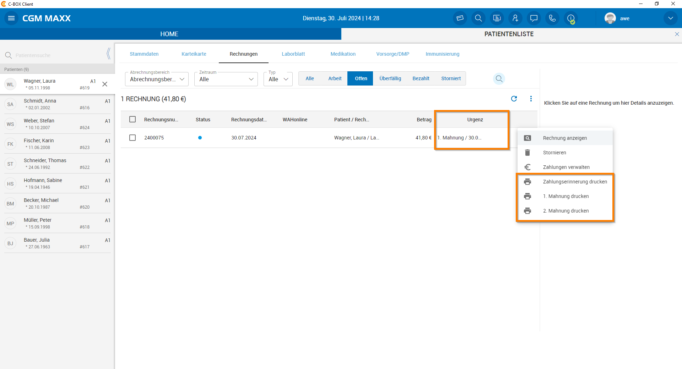Viewport: 682px width, 369px height.
Task: Filter invoices by Storniert status
Action: pyautogui.click(x=451, y=78)
